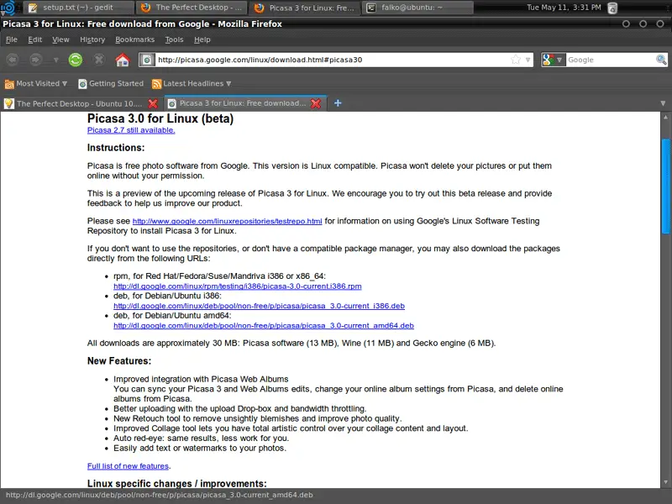Switch to the setup.txt gedit taskbar window
The image size is (672, 504).
pos(78,8)
